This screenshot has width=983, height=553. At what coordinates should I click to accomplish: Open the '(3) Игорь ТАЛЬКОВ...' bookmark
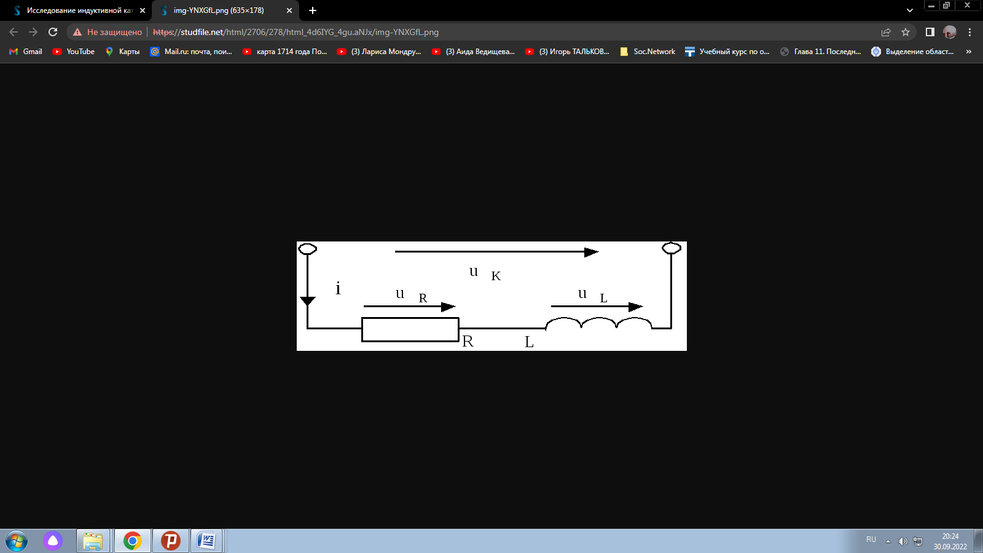568,52
